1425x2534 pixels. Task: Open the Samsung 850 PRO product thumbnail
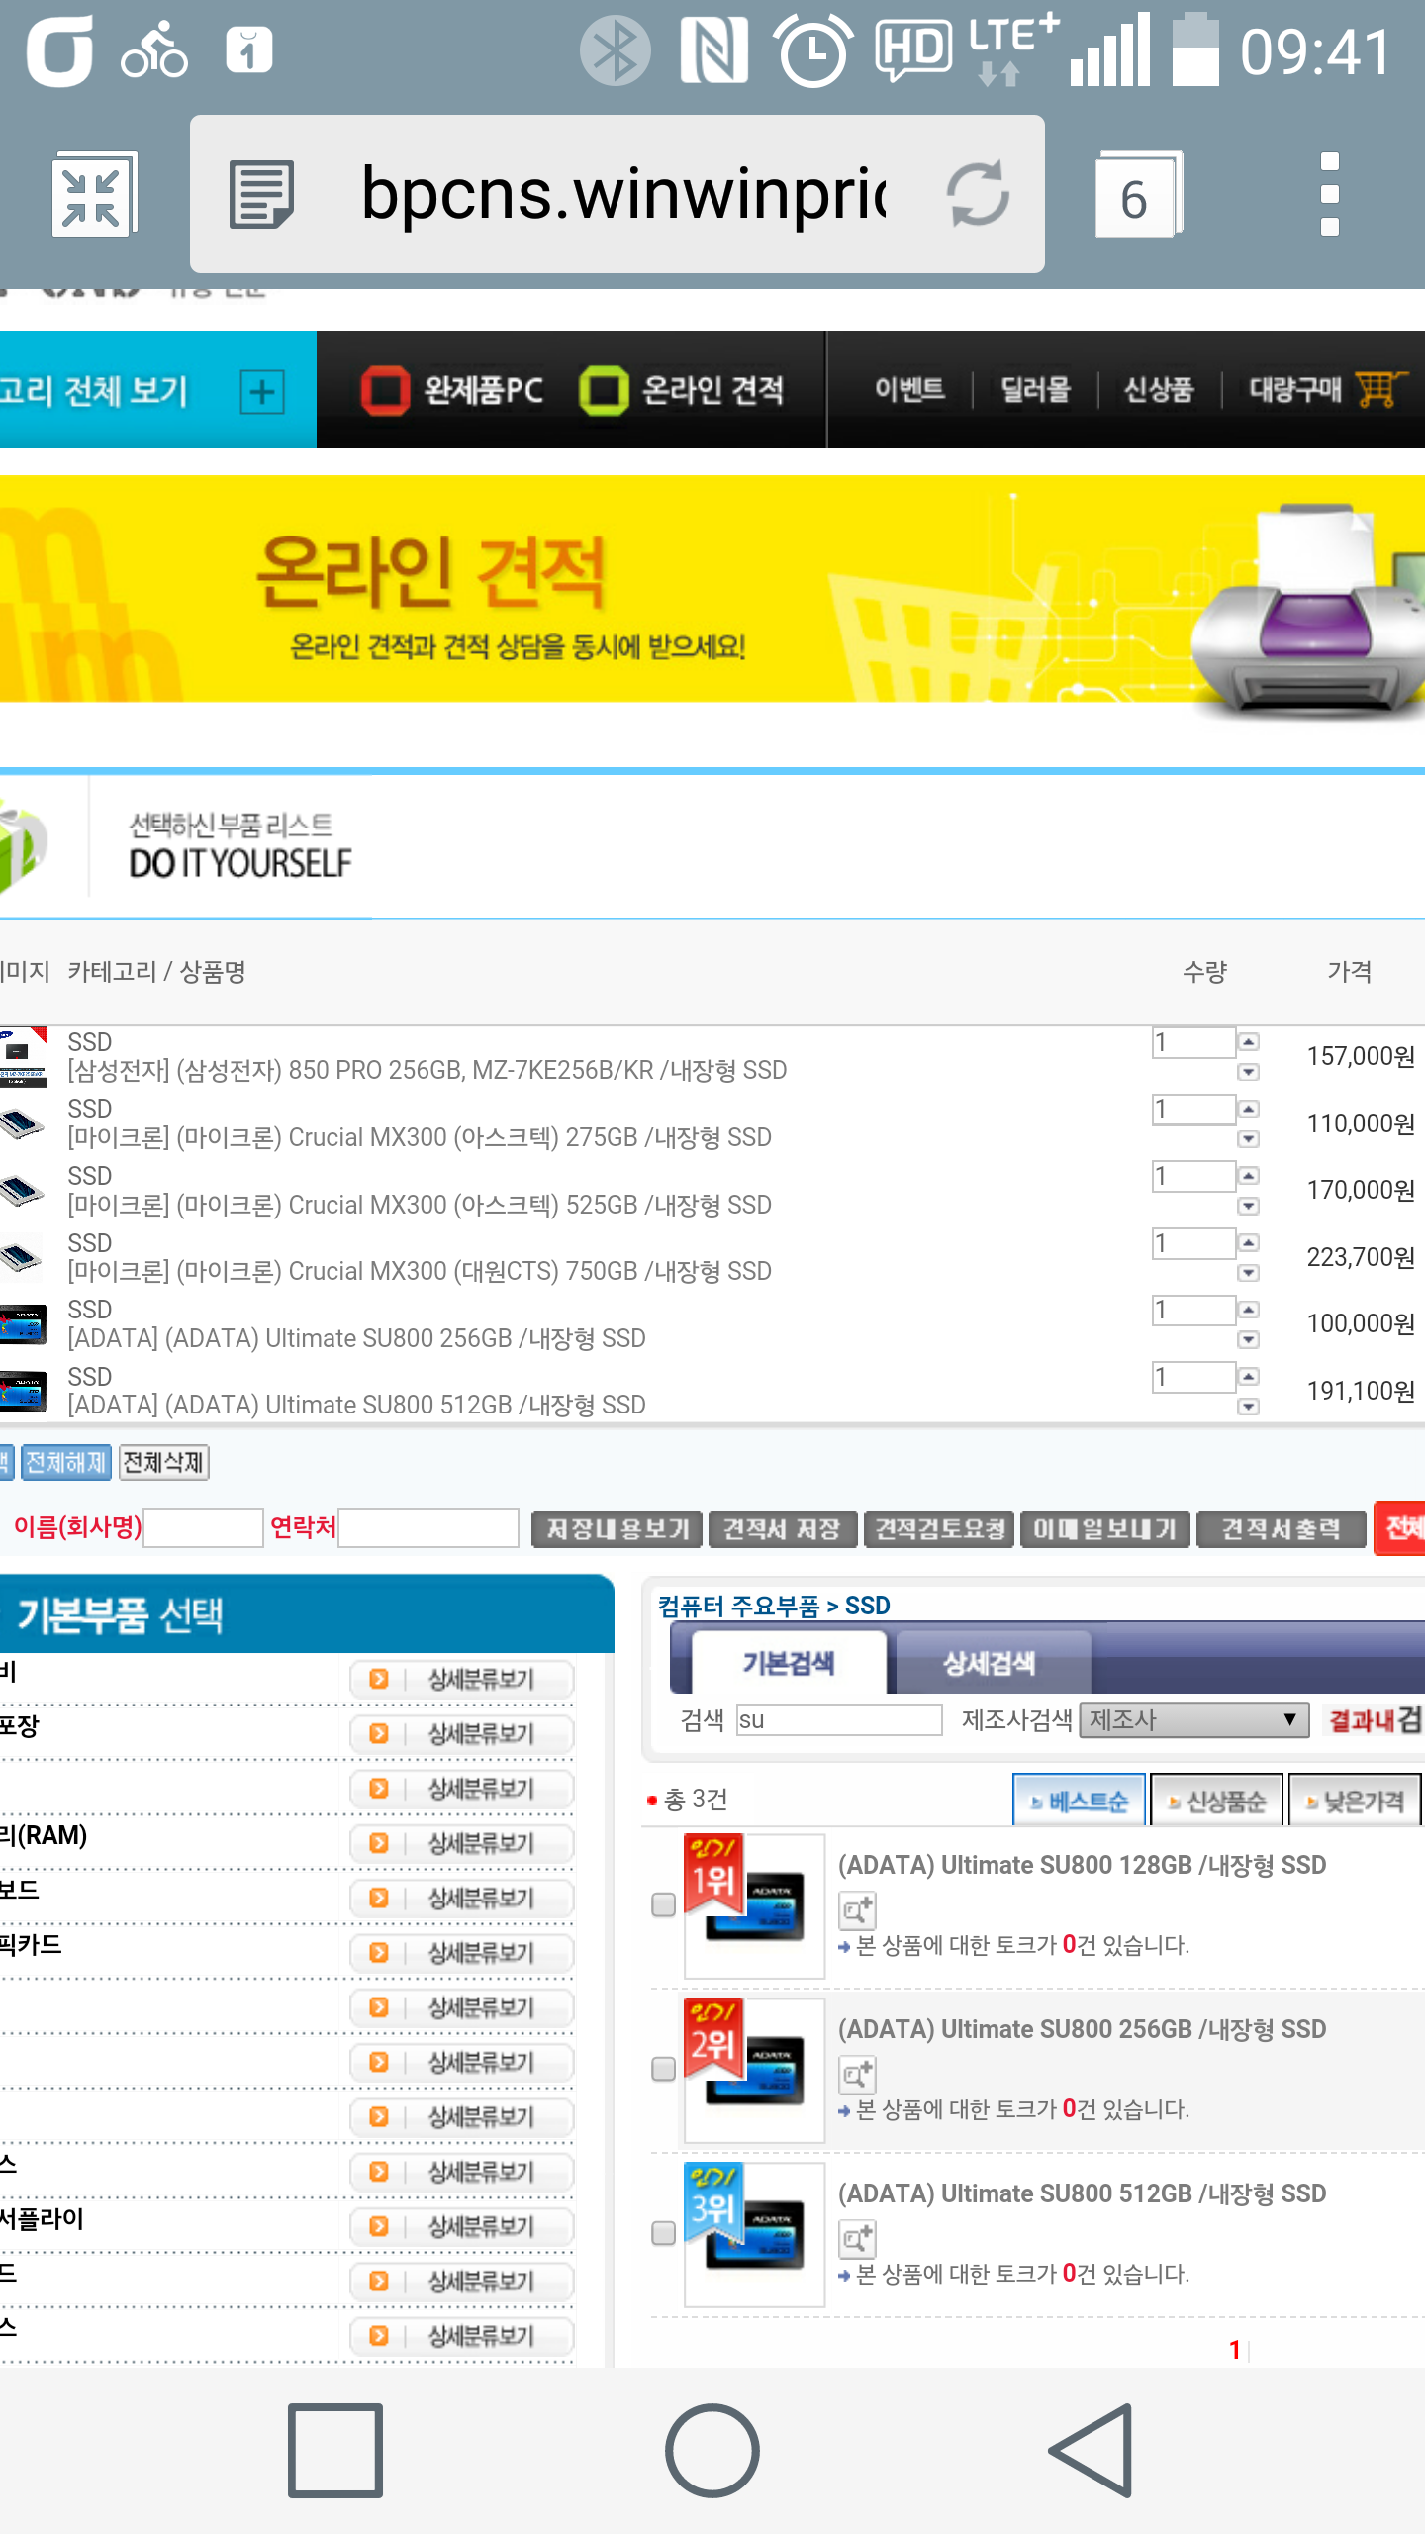pyautogui.click(x=24, y=1056)
